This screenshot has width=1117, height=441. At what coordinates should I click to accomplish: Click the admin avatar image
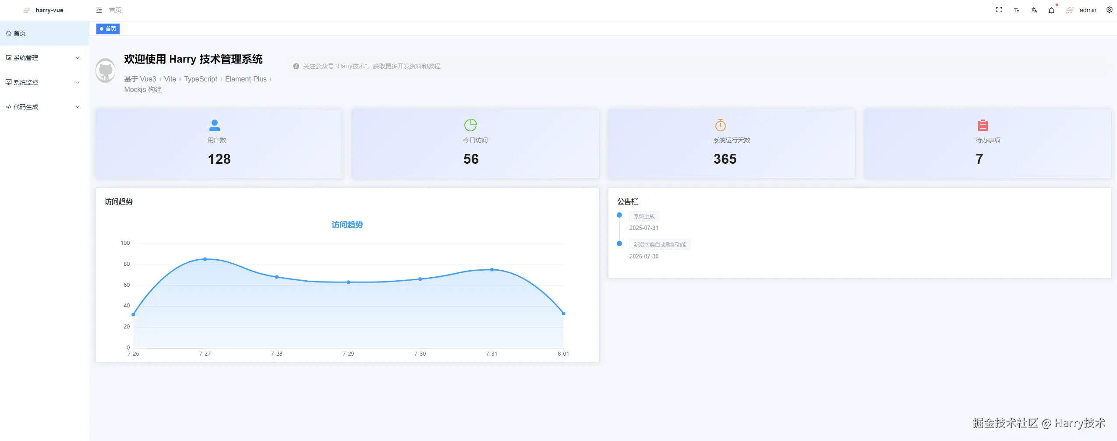coord(1070,10)
